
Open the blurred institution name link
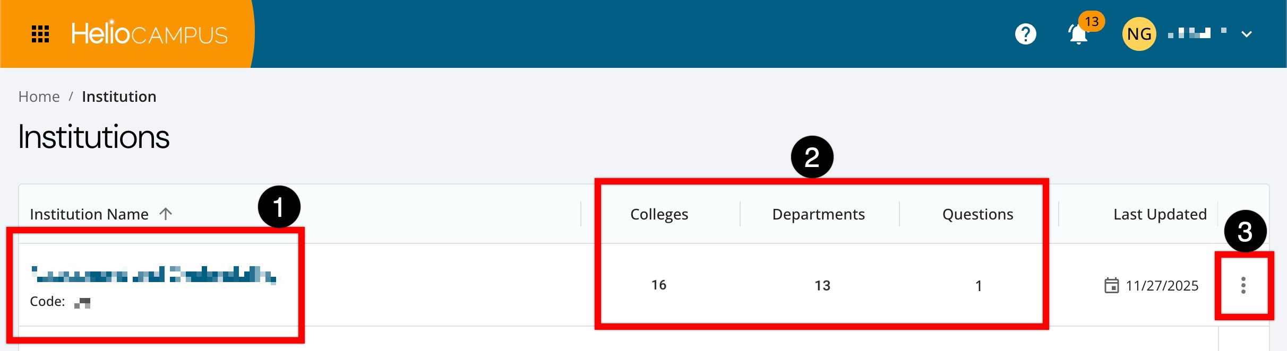(153, 275)
